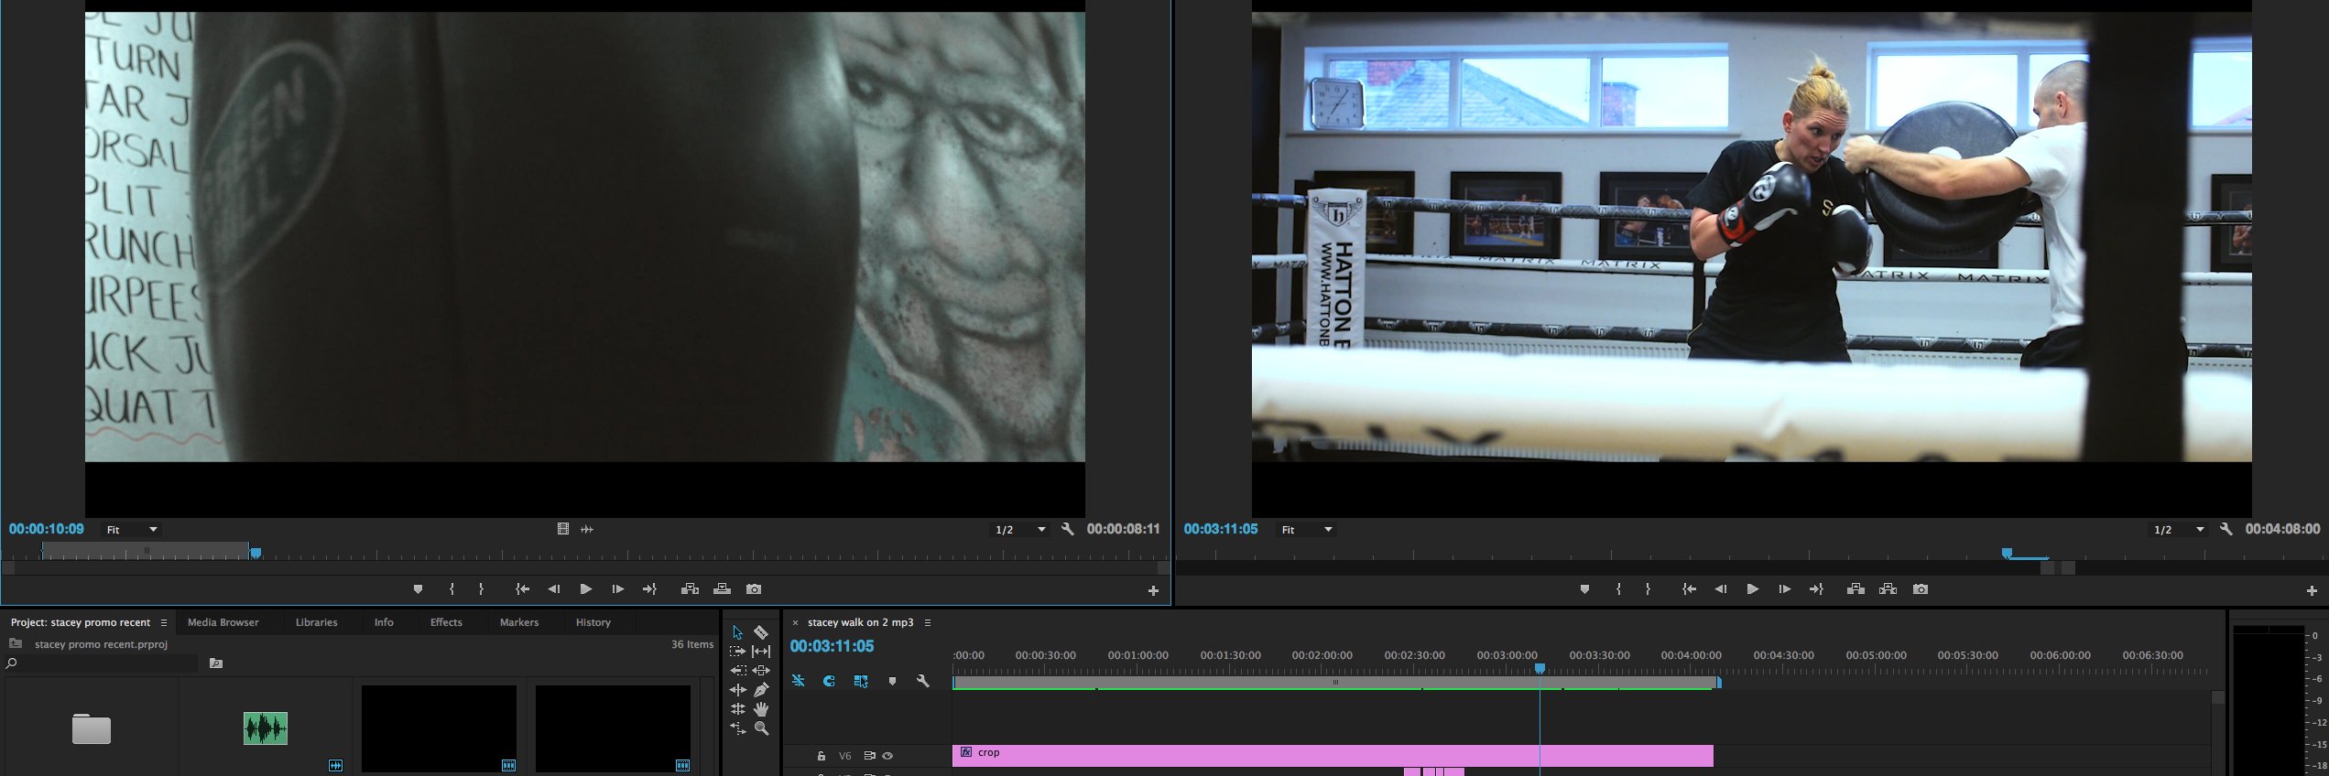Screen dimensions: 2329x776
Task: Open the History tab
Action: (x=593, y=622)
